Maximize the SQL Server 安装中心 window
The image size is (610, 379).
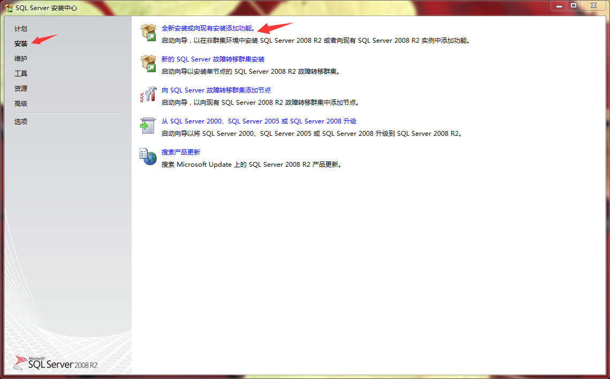[574, 5]
